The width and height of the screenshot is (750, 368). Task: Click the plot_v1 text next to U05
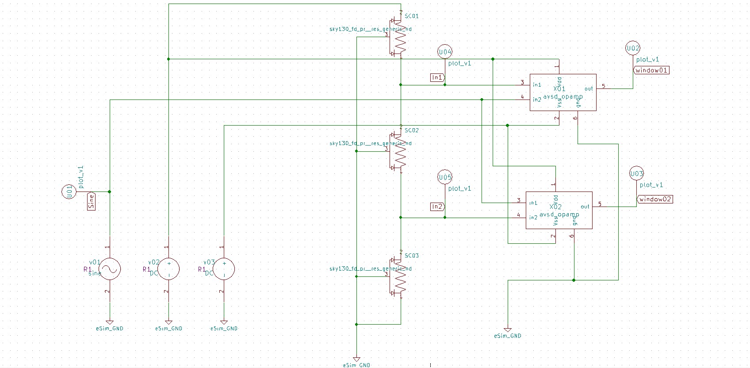(x=460, y=188)
